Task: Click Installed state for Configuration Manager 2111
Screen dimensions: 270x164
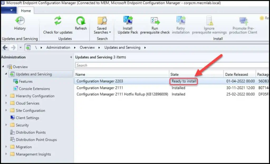Action: 179,88
